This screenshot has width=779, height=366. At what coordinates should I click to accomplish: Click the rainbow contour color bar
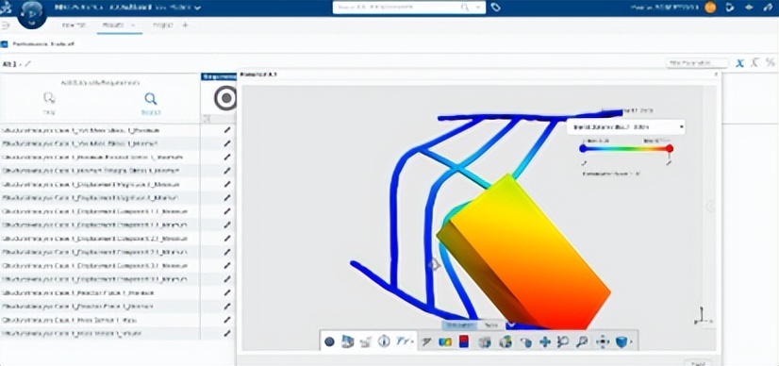click(626, 148)
